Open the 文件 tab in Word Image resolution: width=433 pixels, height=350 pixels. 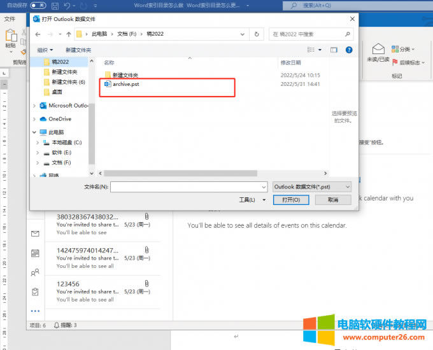[x=10, y=19]
